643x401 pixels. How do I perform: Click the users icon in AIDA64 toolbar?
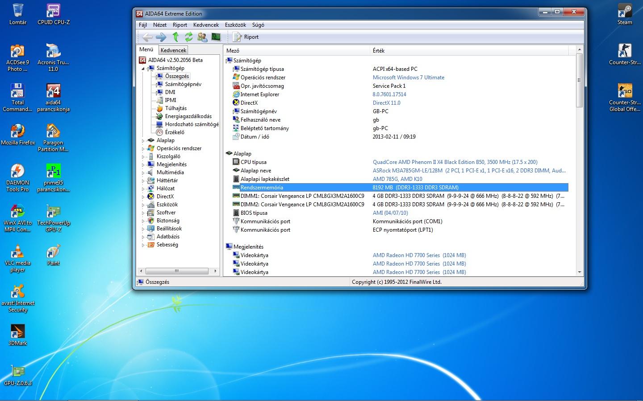(202, 37)
